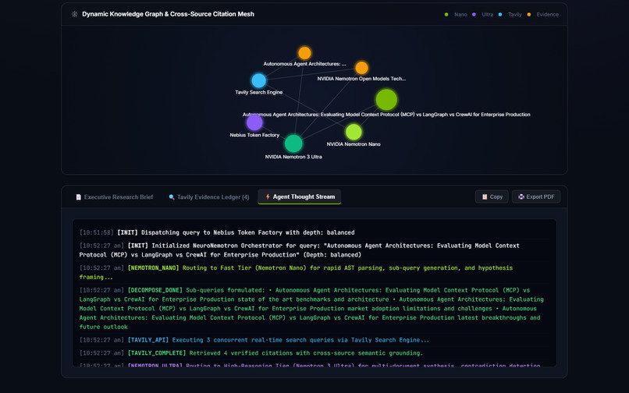Export the report with Export PDF button
629x393 pixels.
[x=536, y=197]
